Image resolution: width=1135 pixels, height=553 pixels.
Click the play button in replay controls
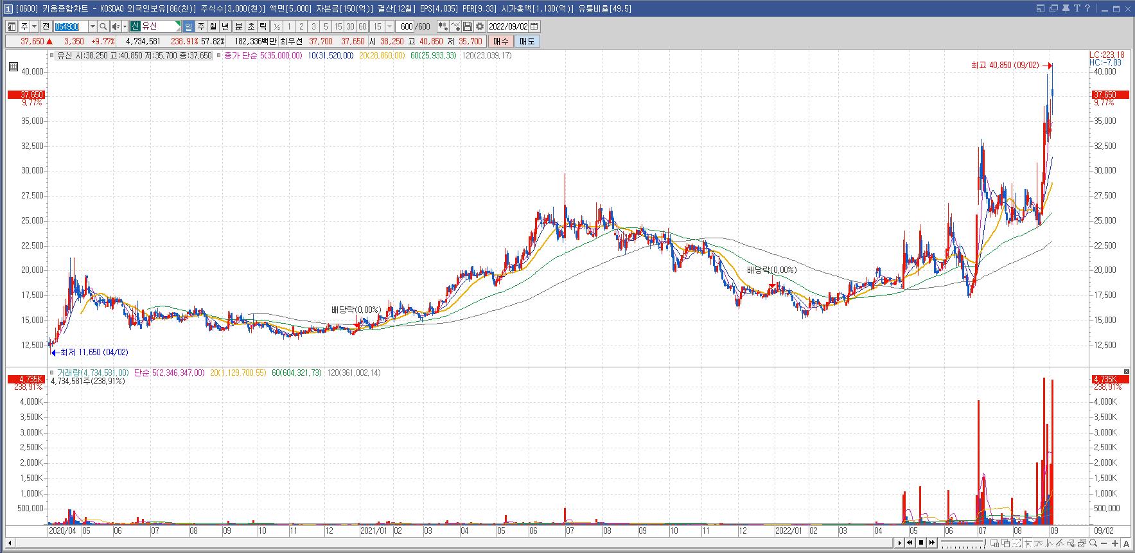(899, 543)
